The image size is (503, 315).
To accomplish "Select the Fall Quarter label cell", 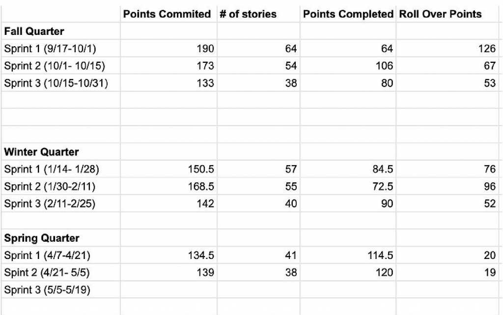I will (x=61, y=31).
